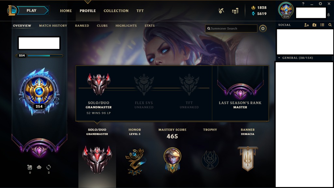Collapse the General friends group
This screenshot has width=334, height=188.
tap(279, 58)
